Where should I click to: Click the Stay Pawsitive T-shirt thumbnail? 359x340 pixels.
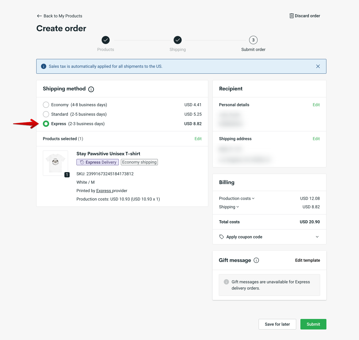[x=55, y=163]
